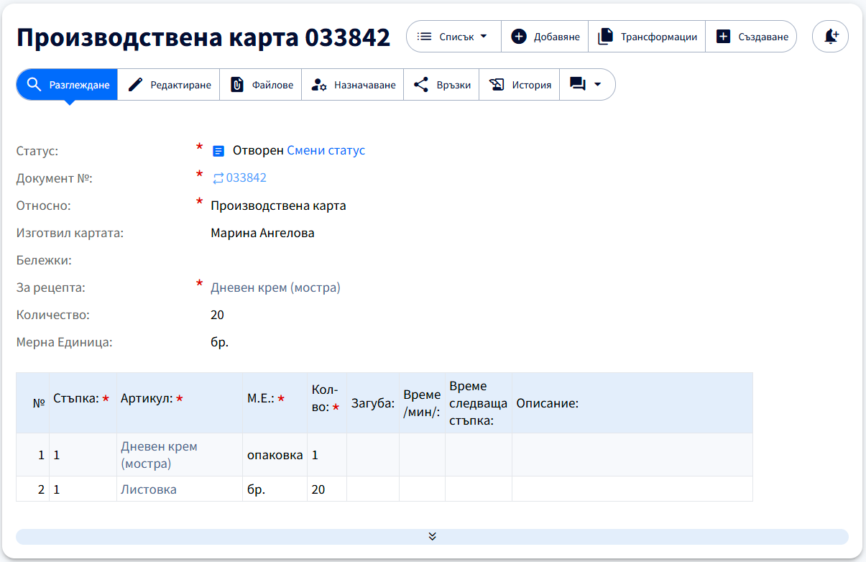Viewport: 866px width, 562px height.
Task: Open the Смени статус link
Action: (x=326, y=150)
